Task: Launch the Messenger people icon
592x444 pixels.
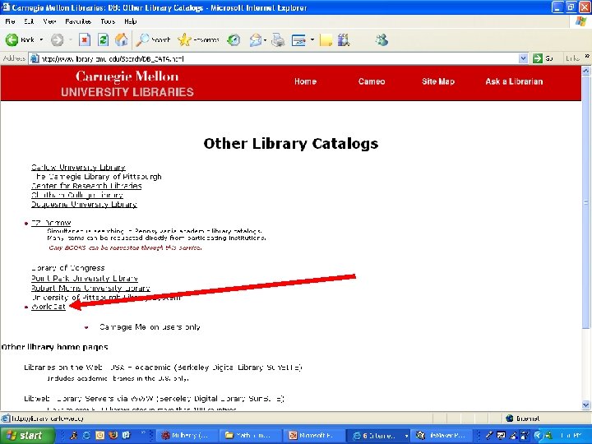Action: [382, 39]
